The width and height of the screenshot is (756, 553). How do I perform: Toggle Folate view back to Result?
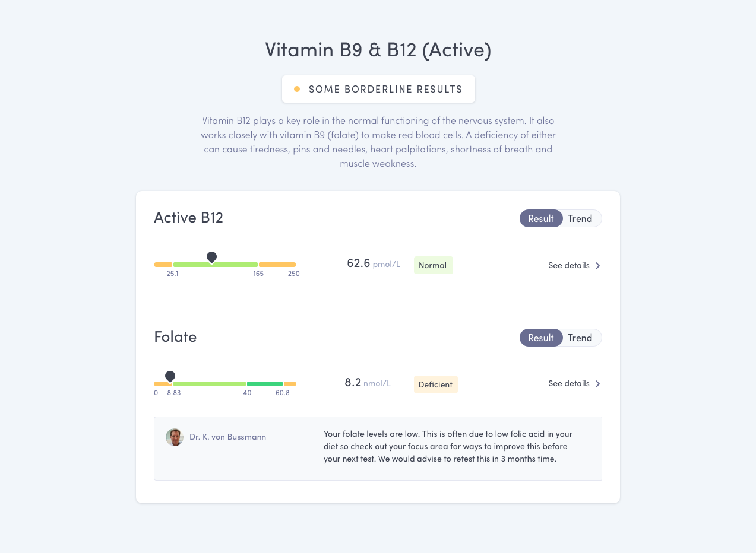click(x=540, y=338)
